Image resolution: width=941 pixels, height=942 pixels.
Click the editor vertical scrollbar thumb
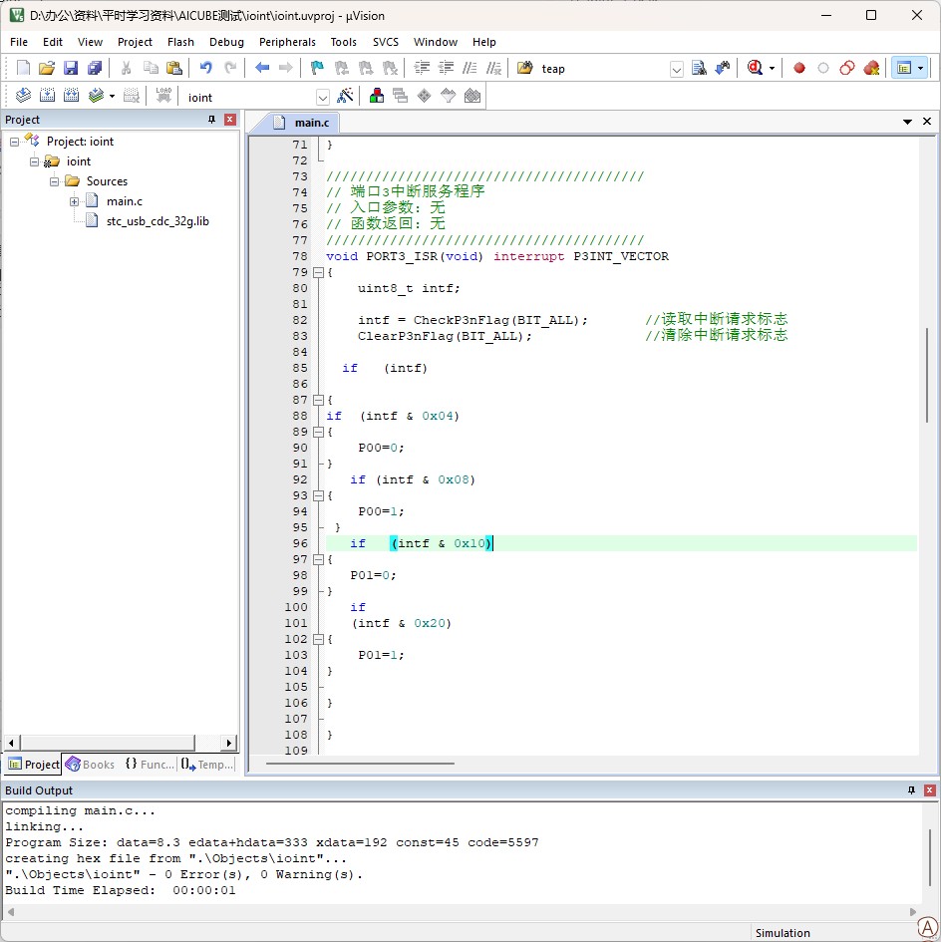point(927,375)
